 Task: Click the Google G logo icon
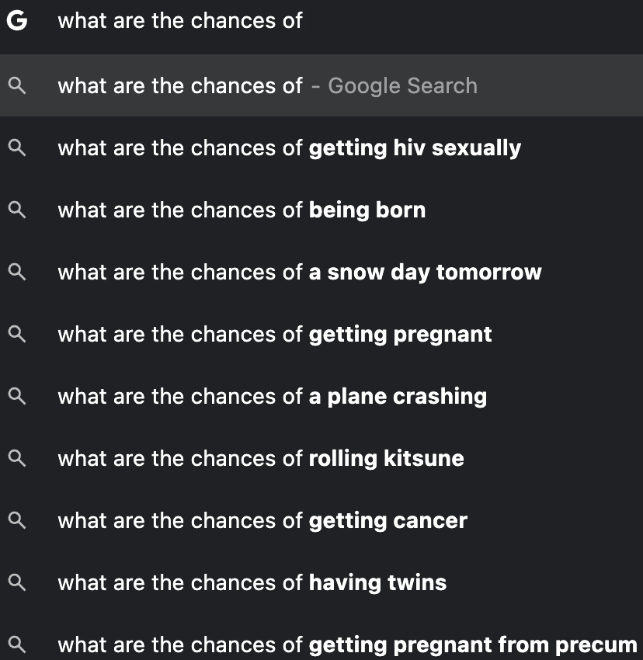pos(16,21)
